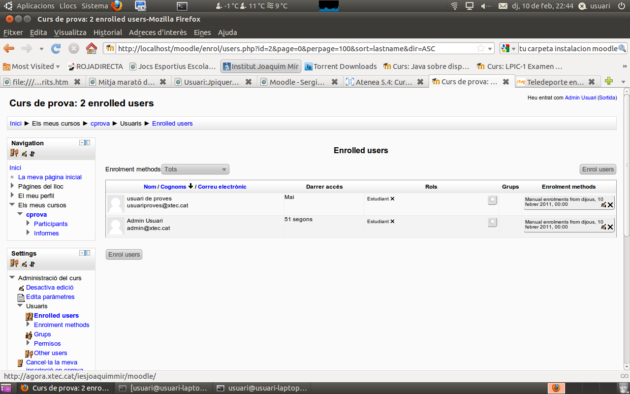Bookmark this page with the star icon
The width and height of the screenshot is (630, 394).
(480, 48)
